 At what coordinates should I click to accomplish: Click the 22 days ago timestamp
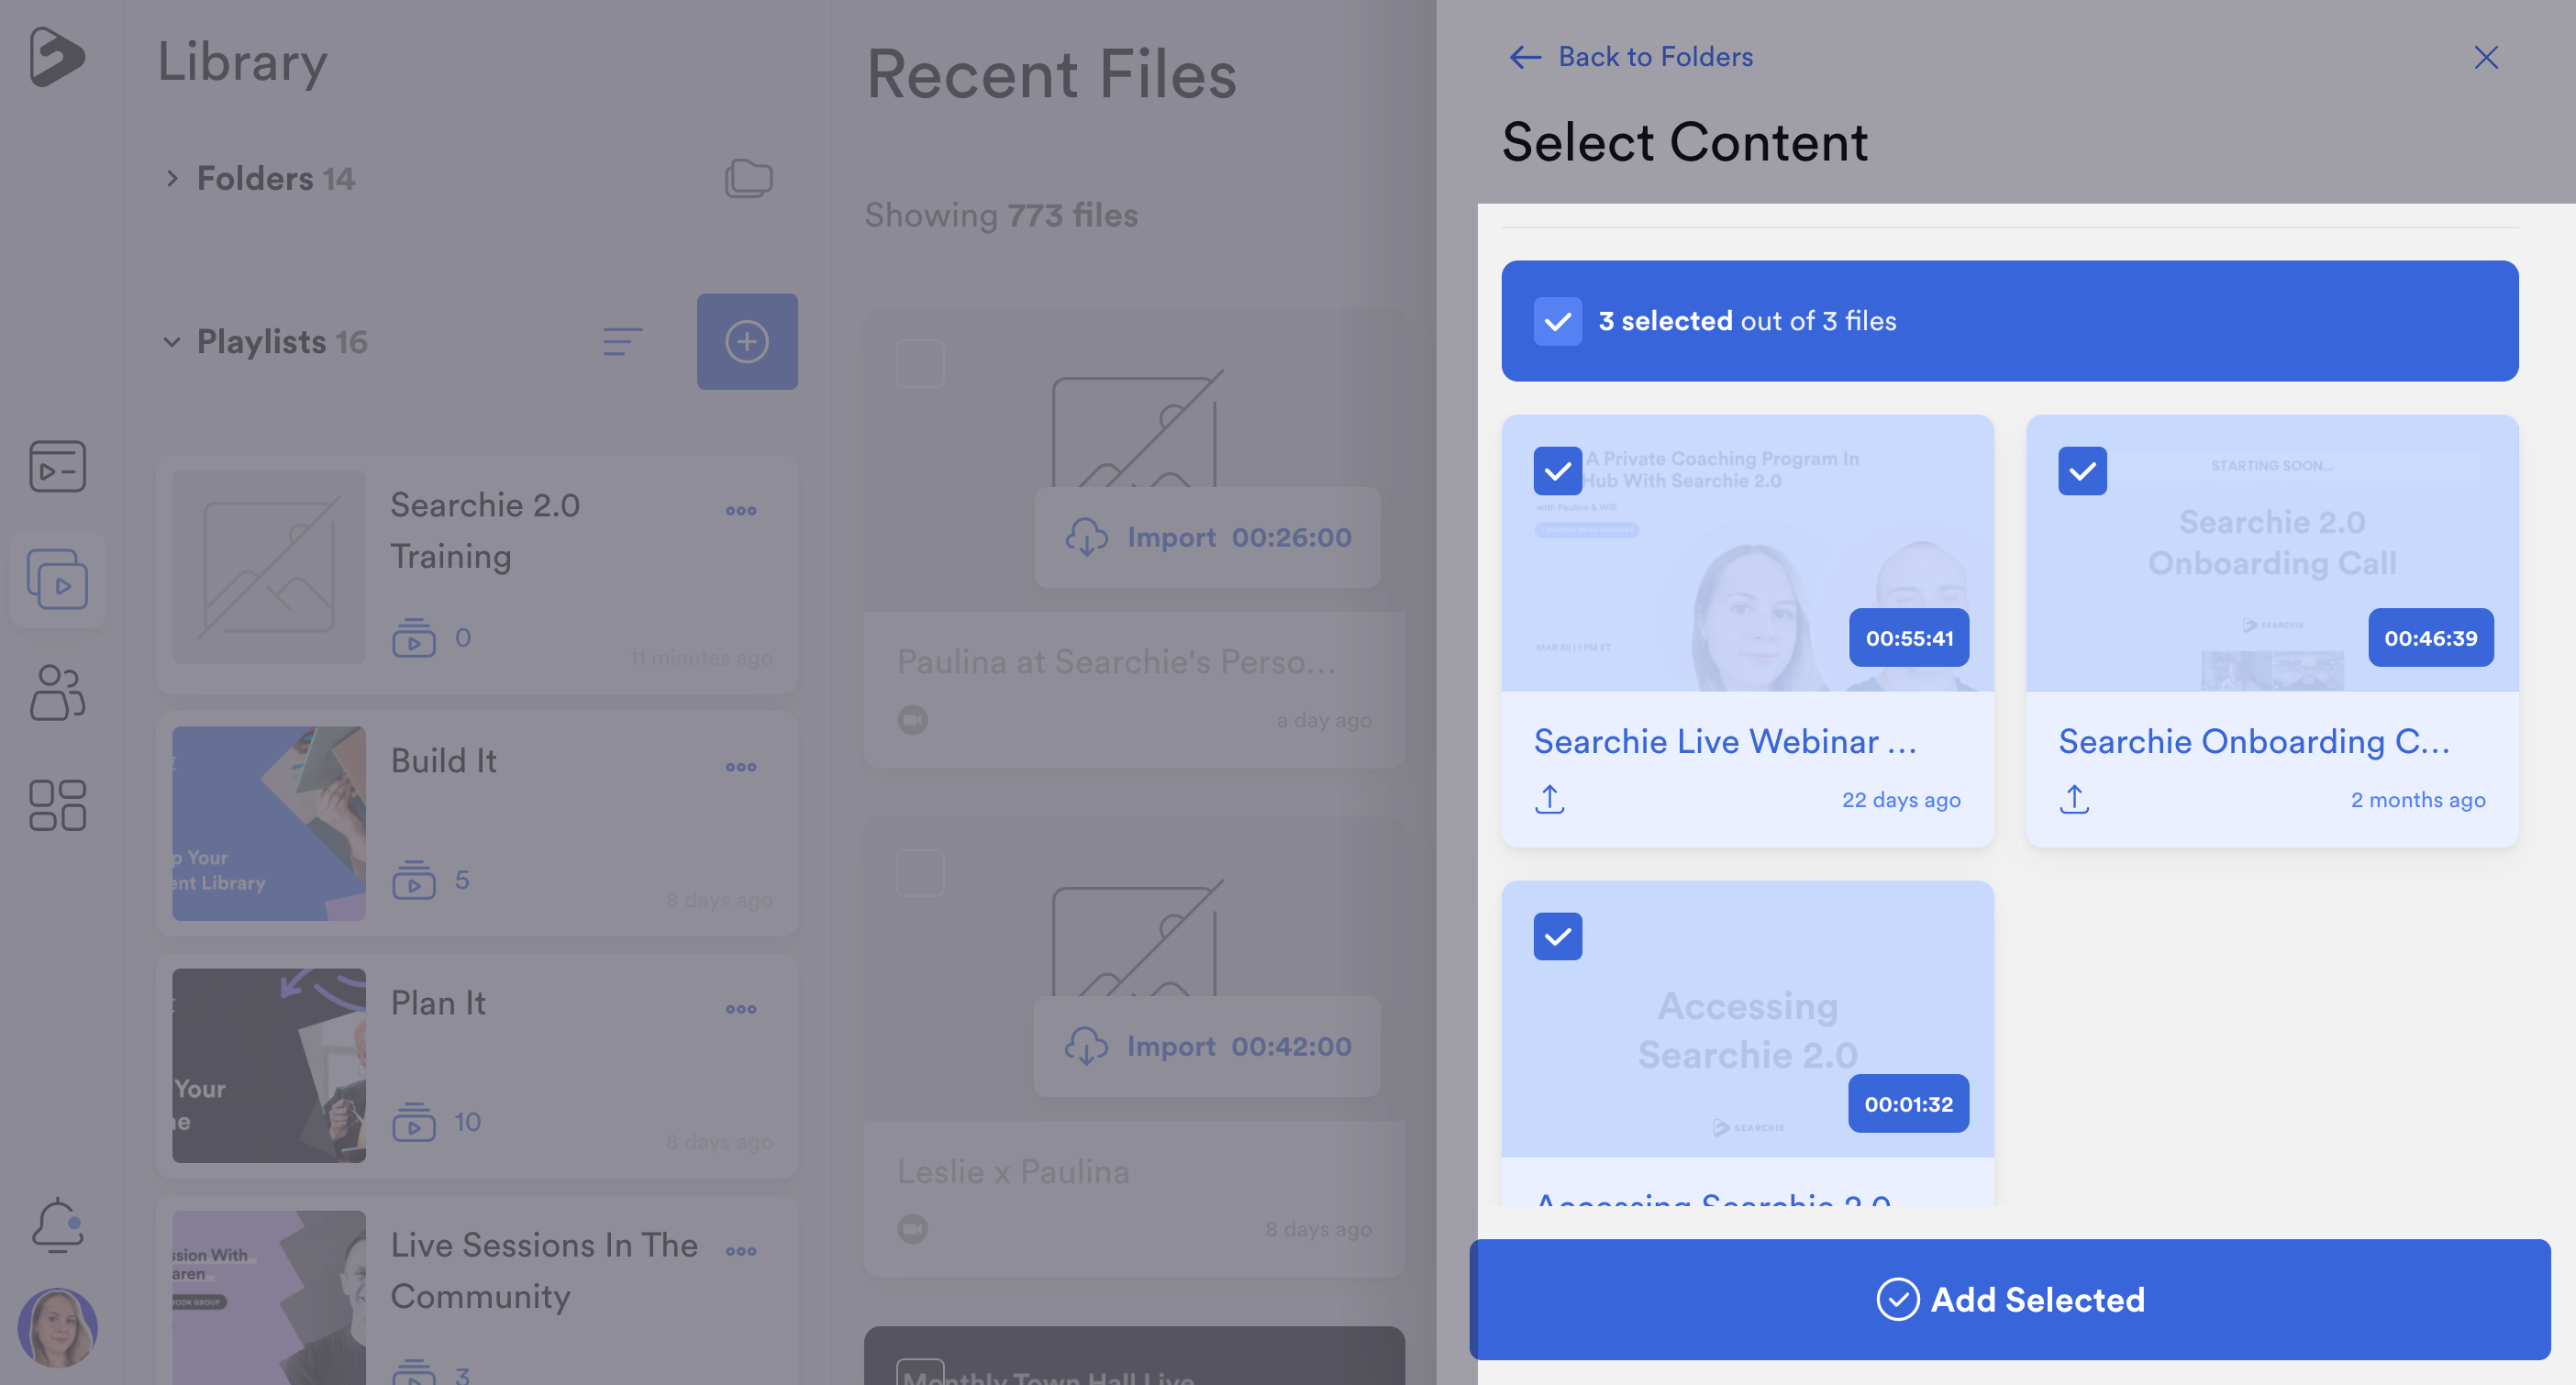pos(1901,800)
